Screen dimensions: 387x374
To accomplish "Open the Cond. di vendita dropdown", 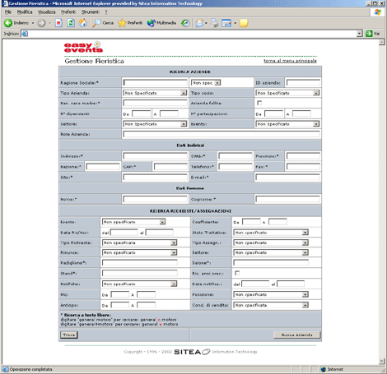I will pos(271,305).
